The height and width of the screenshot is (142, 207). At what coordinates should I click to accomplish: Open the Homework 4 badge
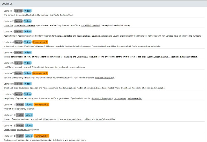click(x=41, y=136)
